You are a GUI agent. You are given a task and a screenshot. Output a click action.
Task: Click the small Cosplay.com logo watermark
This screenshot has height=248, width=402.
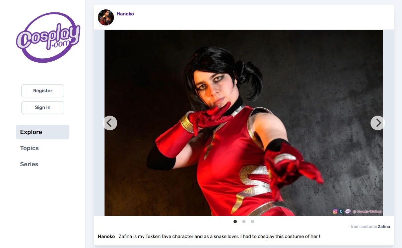[x=347, y=211]
